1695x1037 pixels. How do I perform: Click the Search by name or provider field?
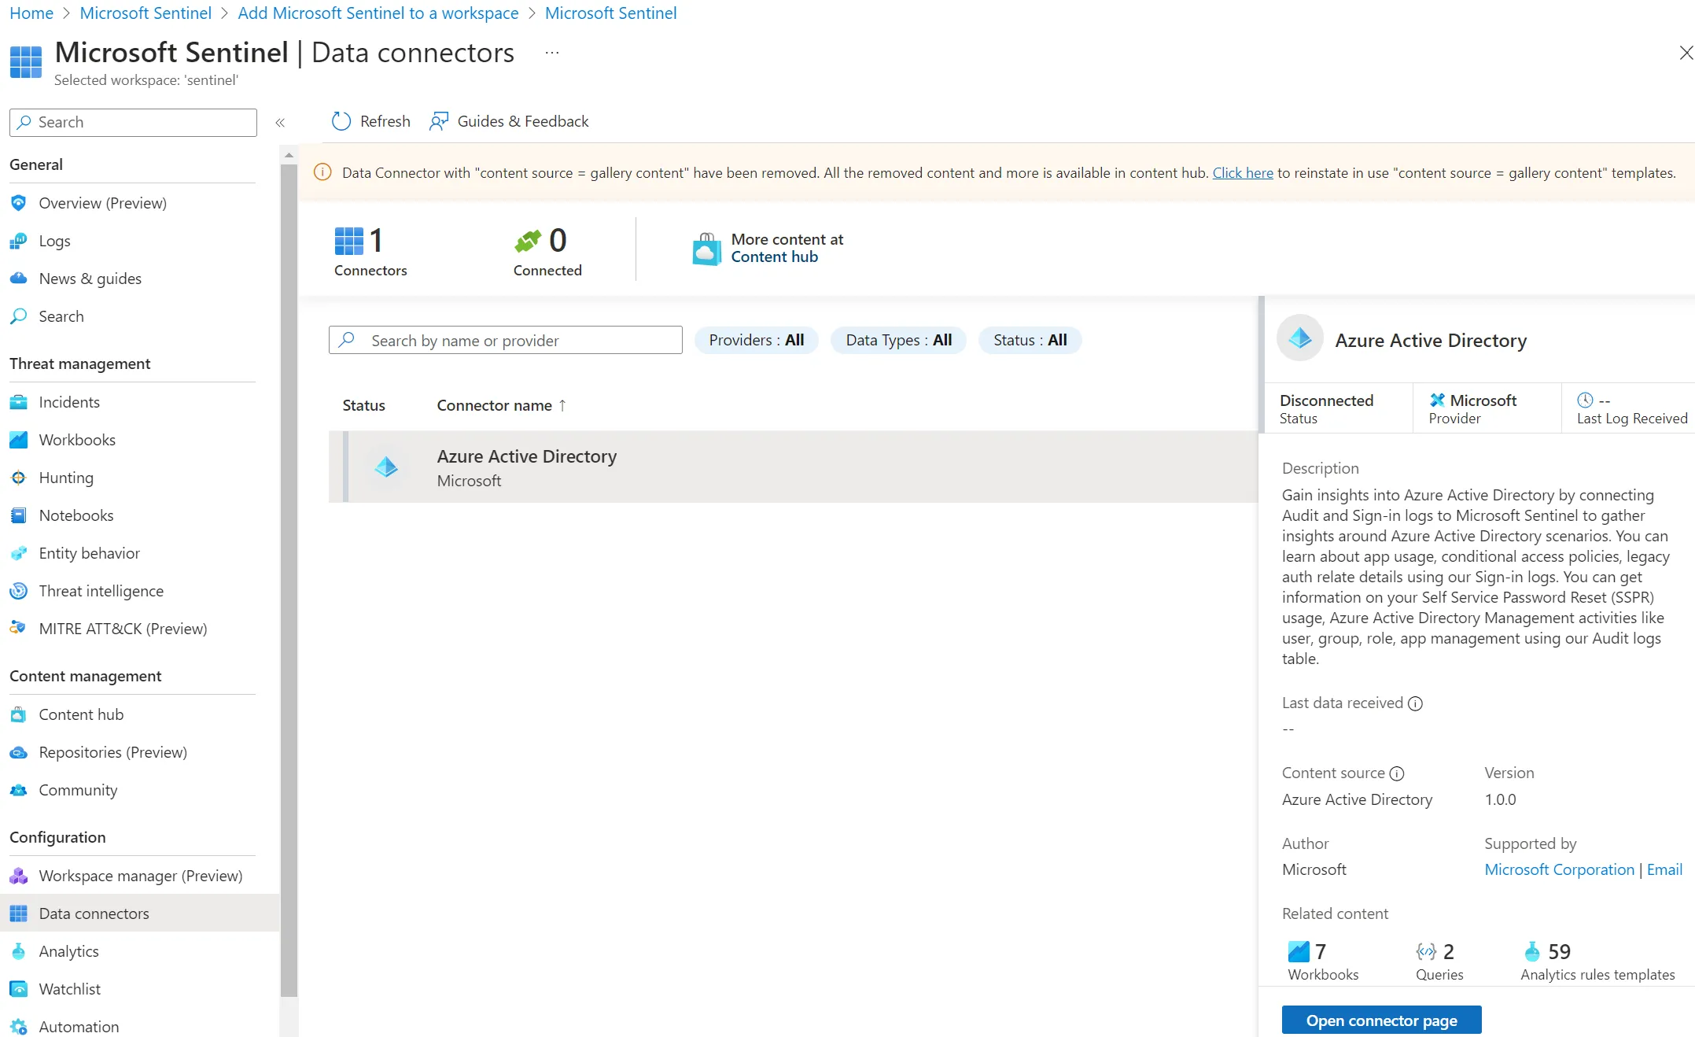coord(505,340)
